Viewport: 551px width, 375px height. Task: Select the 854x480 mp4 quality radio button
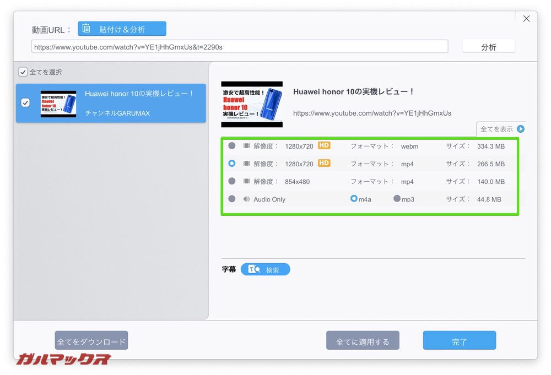232,182
